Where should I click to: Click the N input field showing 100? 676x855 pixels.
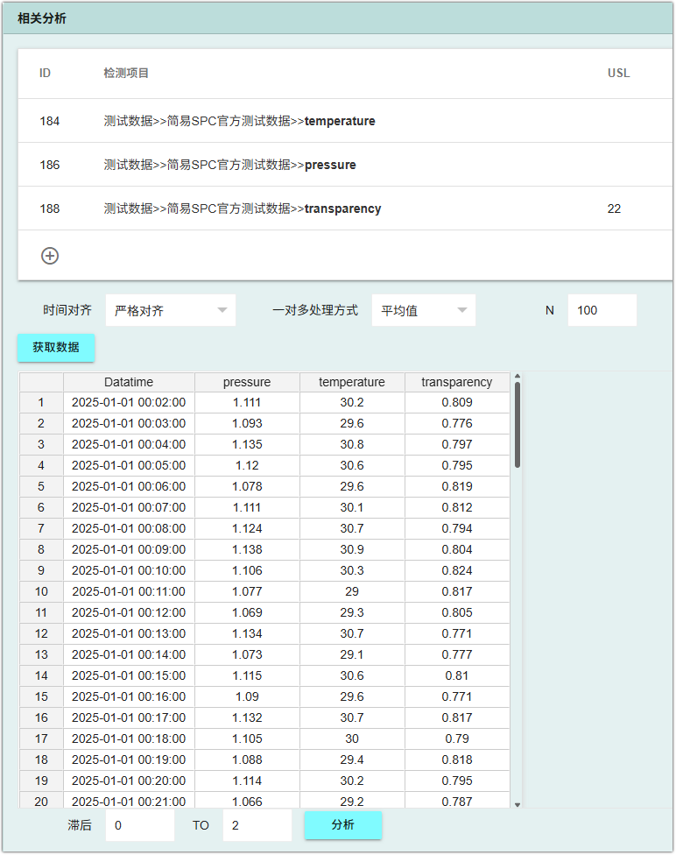click(x=602, y=310)
